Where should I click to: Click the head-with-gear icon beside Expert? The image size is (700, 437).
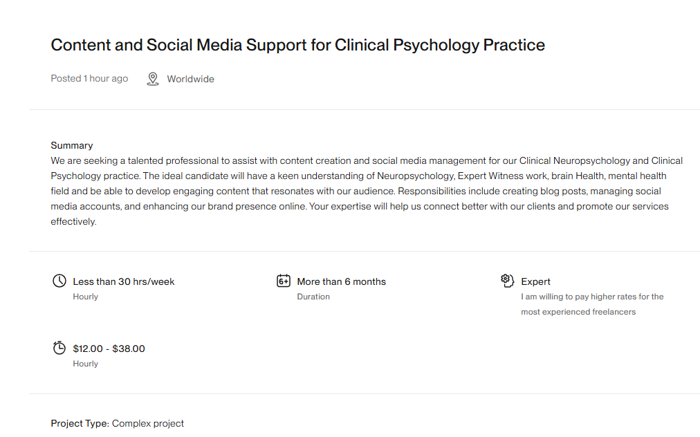[508, 281]
